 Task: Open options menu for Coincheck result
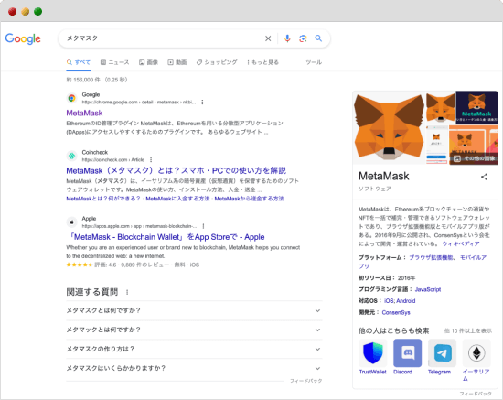tap(151, 159)
